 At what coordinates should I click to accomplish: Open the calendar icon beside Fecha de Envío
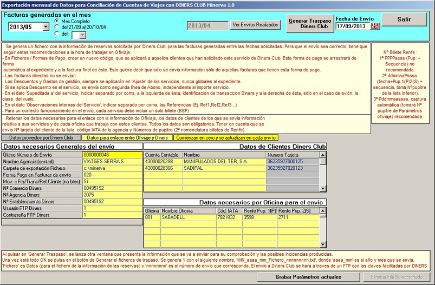pos(375,26)
